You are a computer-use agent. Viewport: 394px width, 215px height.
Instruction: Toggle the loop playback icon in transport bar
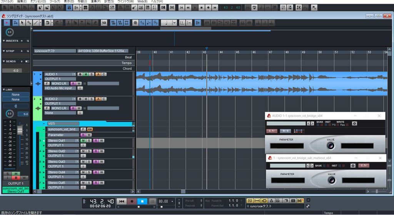[264, 201]
